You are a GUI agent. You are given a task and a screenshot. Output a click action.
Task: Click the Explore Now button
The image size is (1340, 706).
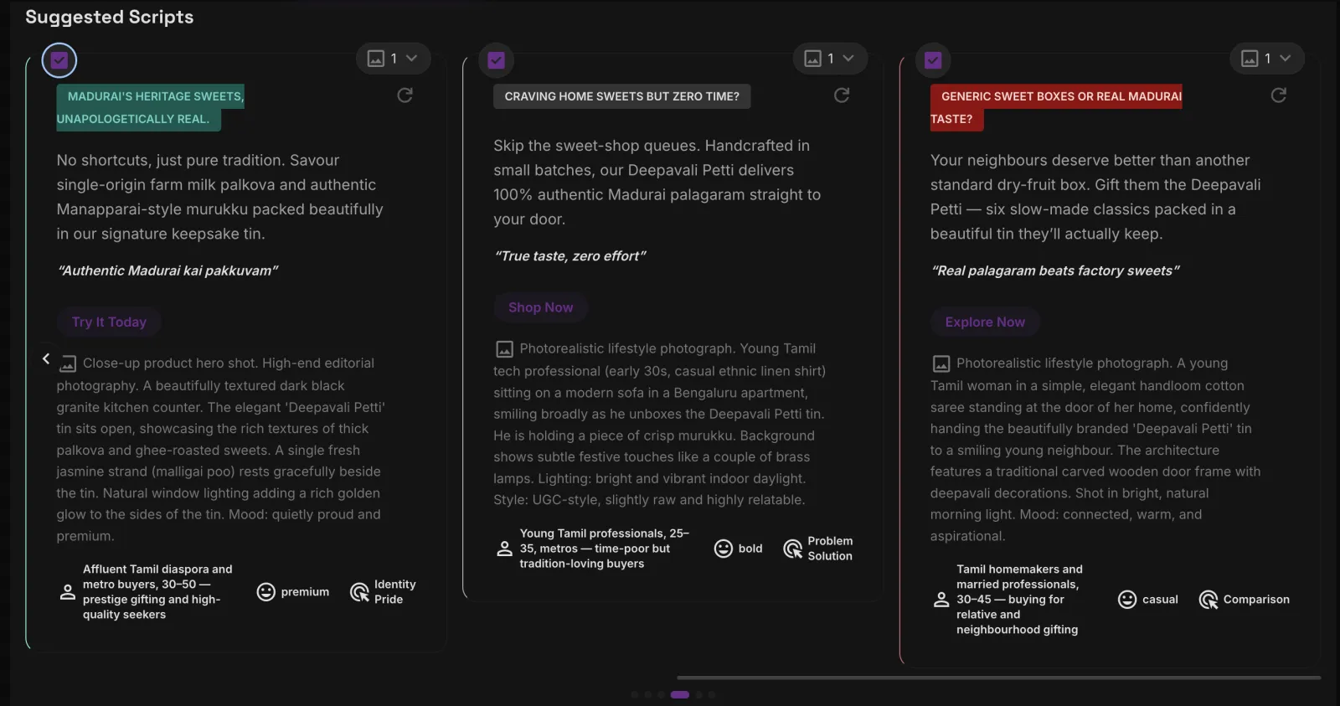click(985, 322)
